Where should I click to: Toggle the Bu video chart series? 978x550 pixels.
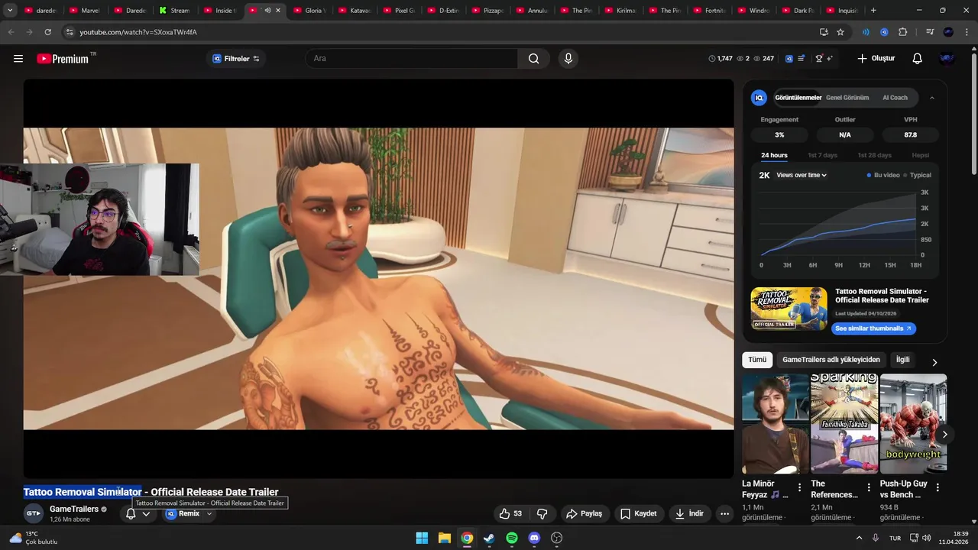click(x=882, y=176)
